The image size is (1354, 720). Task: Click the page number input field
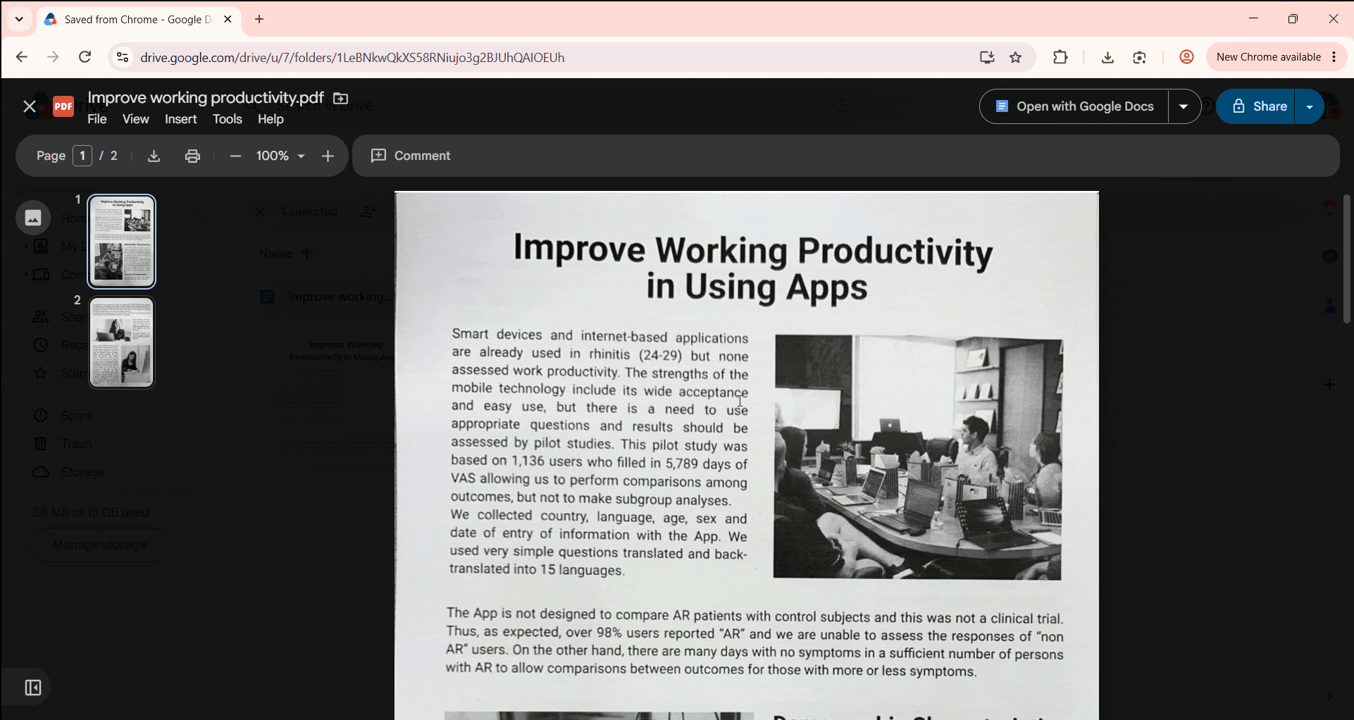click(x=82, y=156)
